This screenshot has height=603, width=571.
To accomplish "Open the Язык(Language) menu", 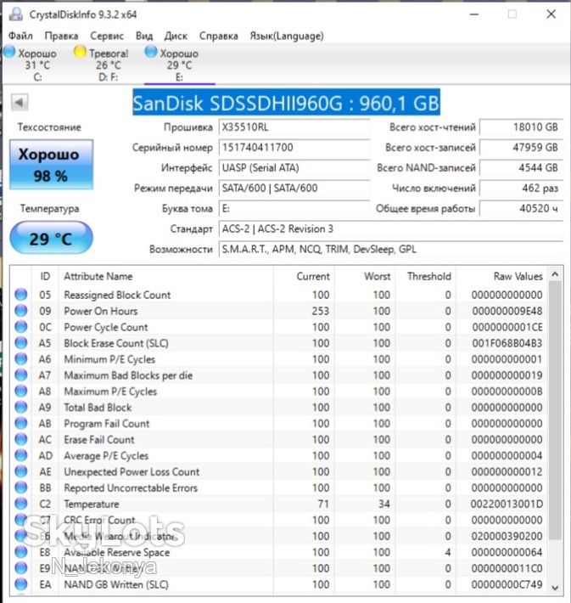I will [x=287, y=36].
